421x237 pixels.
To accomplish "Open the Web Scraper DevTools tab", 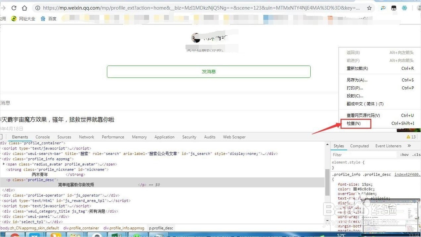I will (x=234, y=137).
